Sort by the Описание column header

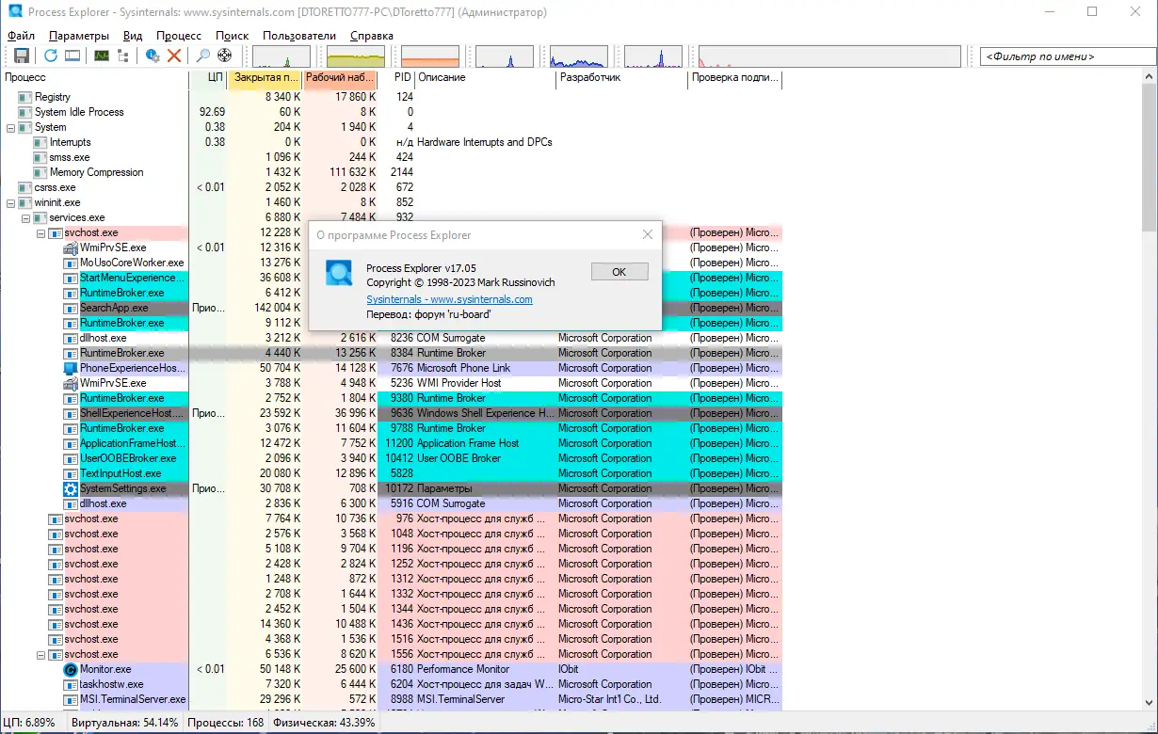486,77
